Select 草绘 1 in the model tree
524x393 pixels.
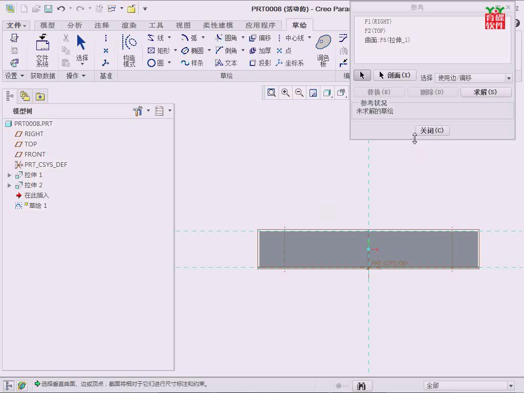click(31, 206)
